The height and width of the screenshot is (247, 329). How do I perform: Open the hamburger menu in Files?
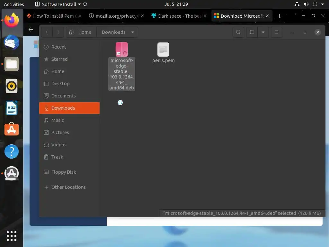(277, 32)
